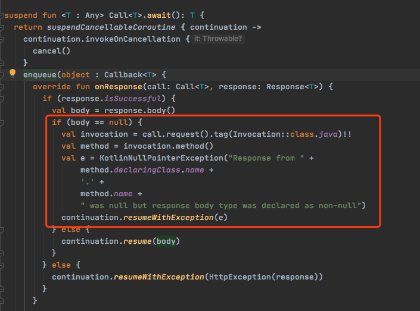
Task: Click 'response.body()' call
Action: click(139, 111)
